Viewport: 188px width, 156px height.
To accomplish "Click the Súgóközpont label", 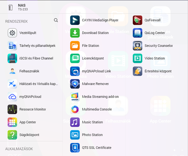I will [29, 135].
